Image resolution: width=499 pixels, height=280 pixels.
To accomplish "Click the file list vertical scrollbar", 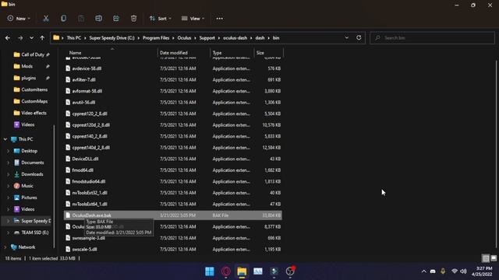I will 497,154.
